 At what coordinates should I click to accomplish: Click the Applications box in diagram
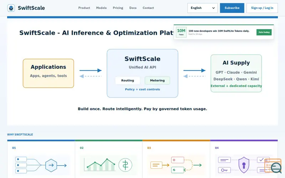(48, 73)
